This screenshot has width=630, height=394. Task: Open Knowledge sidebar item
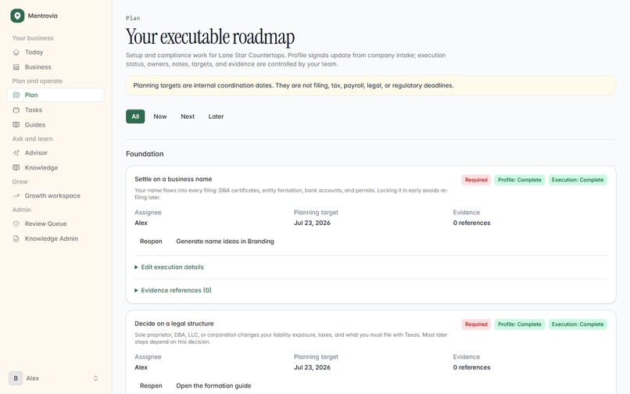tap(55, 167)
